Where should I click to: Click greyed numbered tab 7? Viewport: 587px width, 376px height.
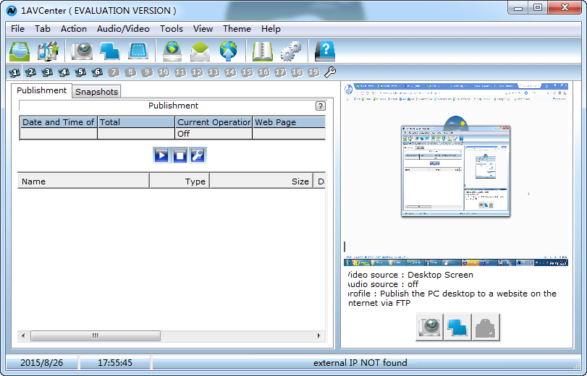(114, 72)
